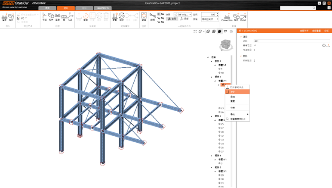Viewport: 332px width, 188px height.
Task: Click the 节点 (node) tool icon
Action: click(44, 16)
